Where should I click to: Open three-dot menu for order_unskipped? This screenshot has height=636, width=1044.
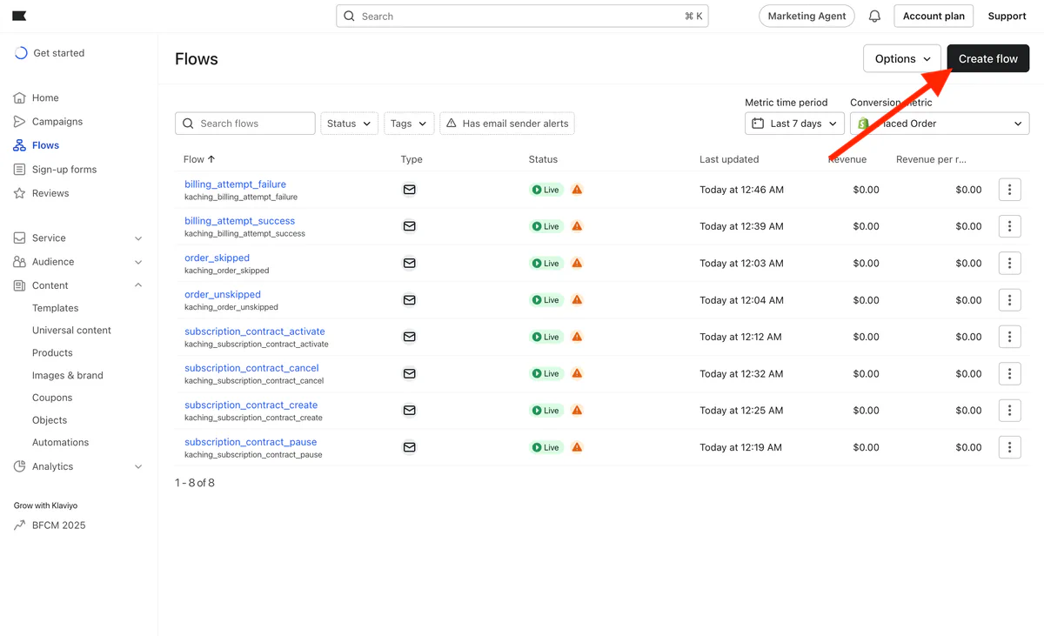(1009, 300)
